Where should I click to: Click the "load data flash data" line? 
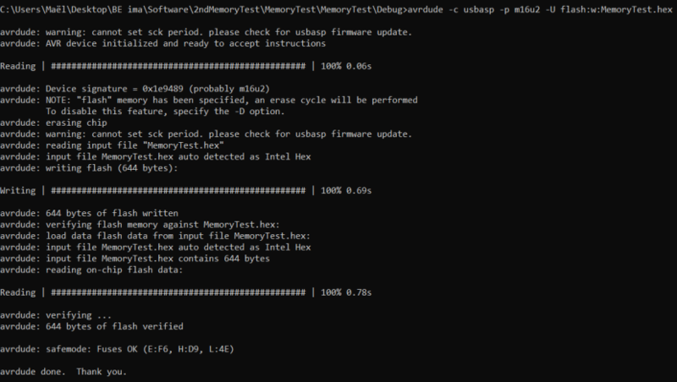pyautogui.click(x=156, y=236)
